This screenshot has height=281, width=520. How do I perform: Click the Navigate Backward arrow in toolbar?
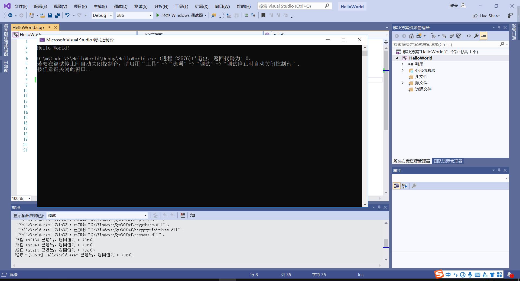pos(10,15)
